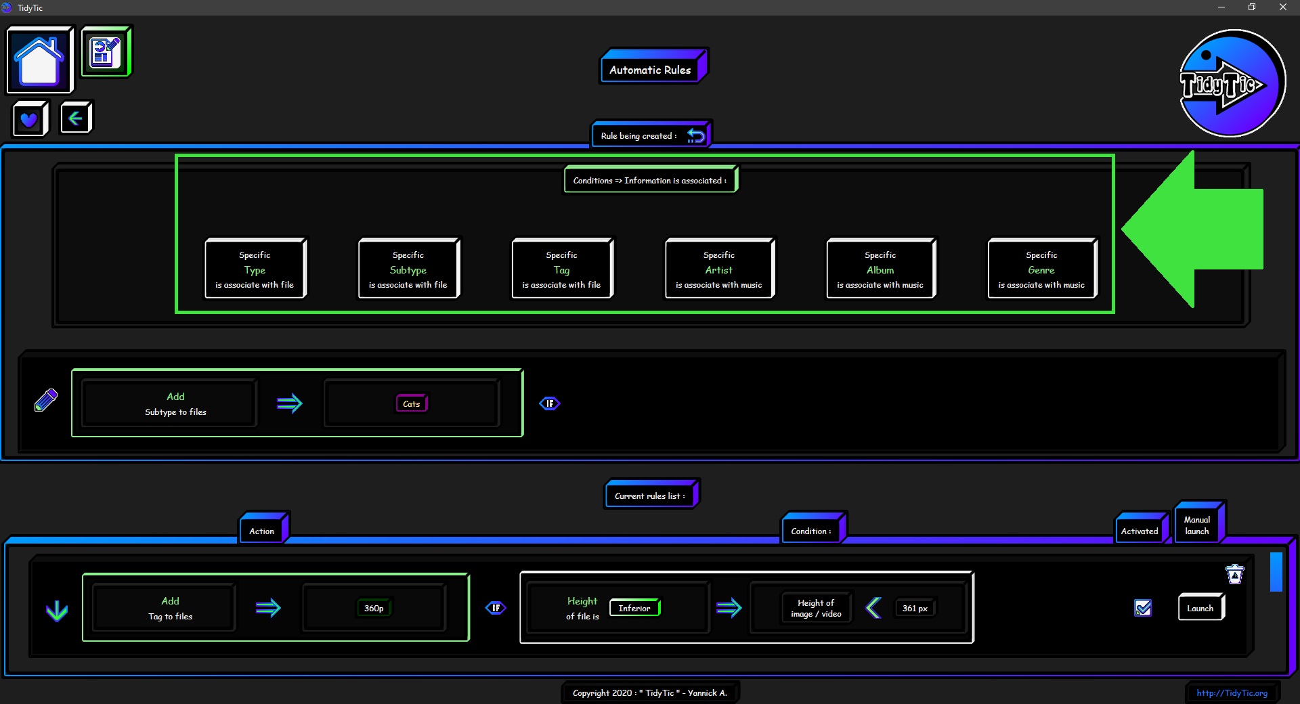This screenshot has height=704, width=1300.
Task: Click the blue rules list scrollbar
Action: click(x=1276, y=572)
